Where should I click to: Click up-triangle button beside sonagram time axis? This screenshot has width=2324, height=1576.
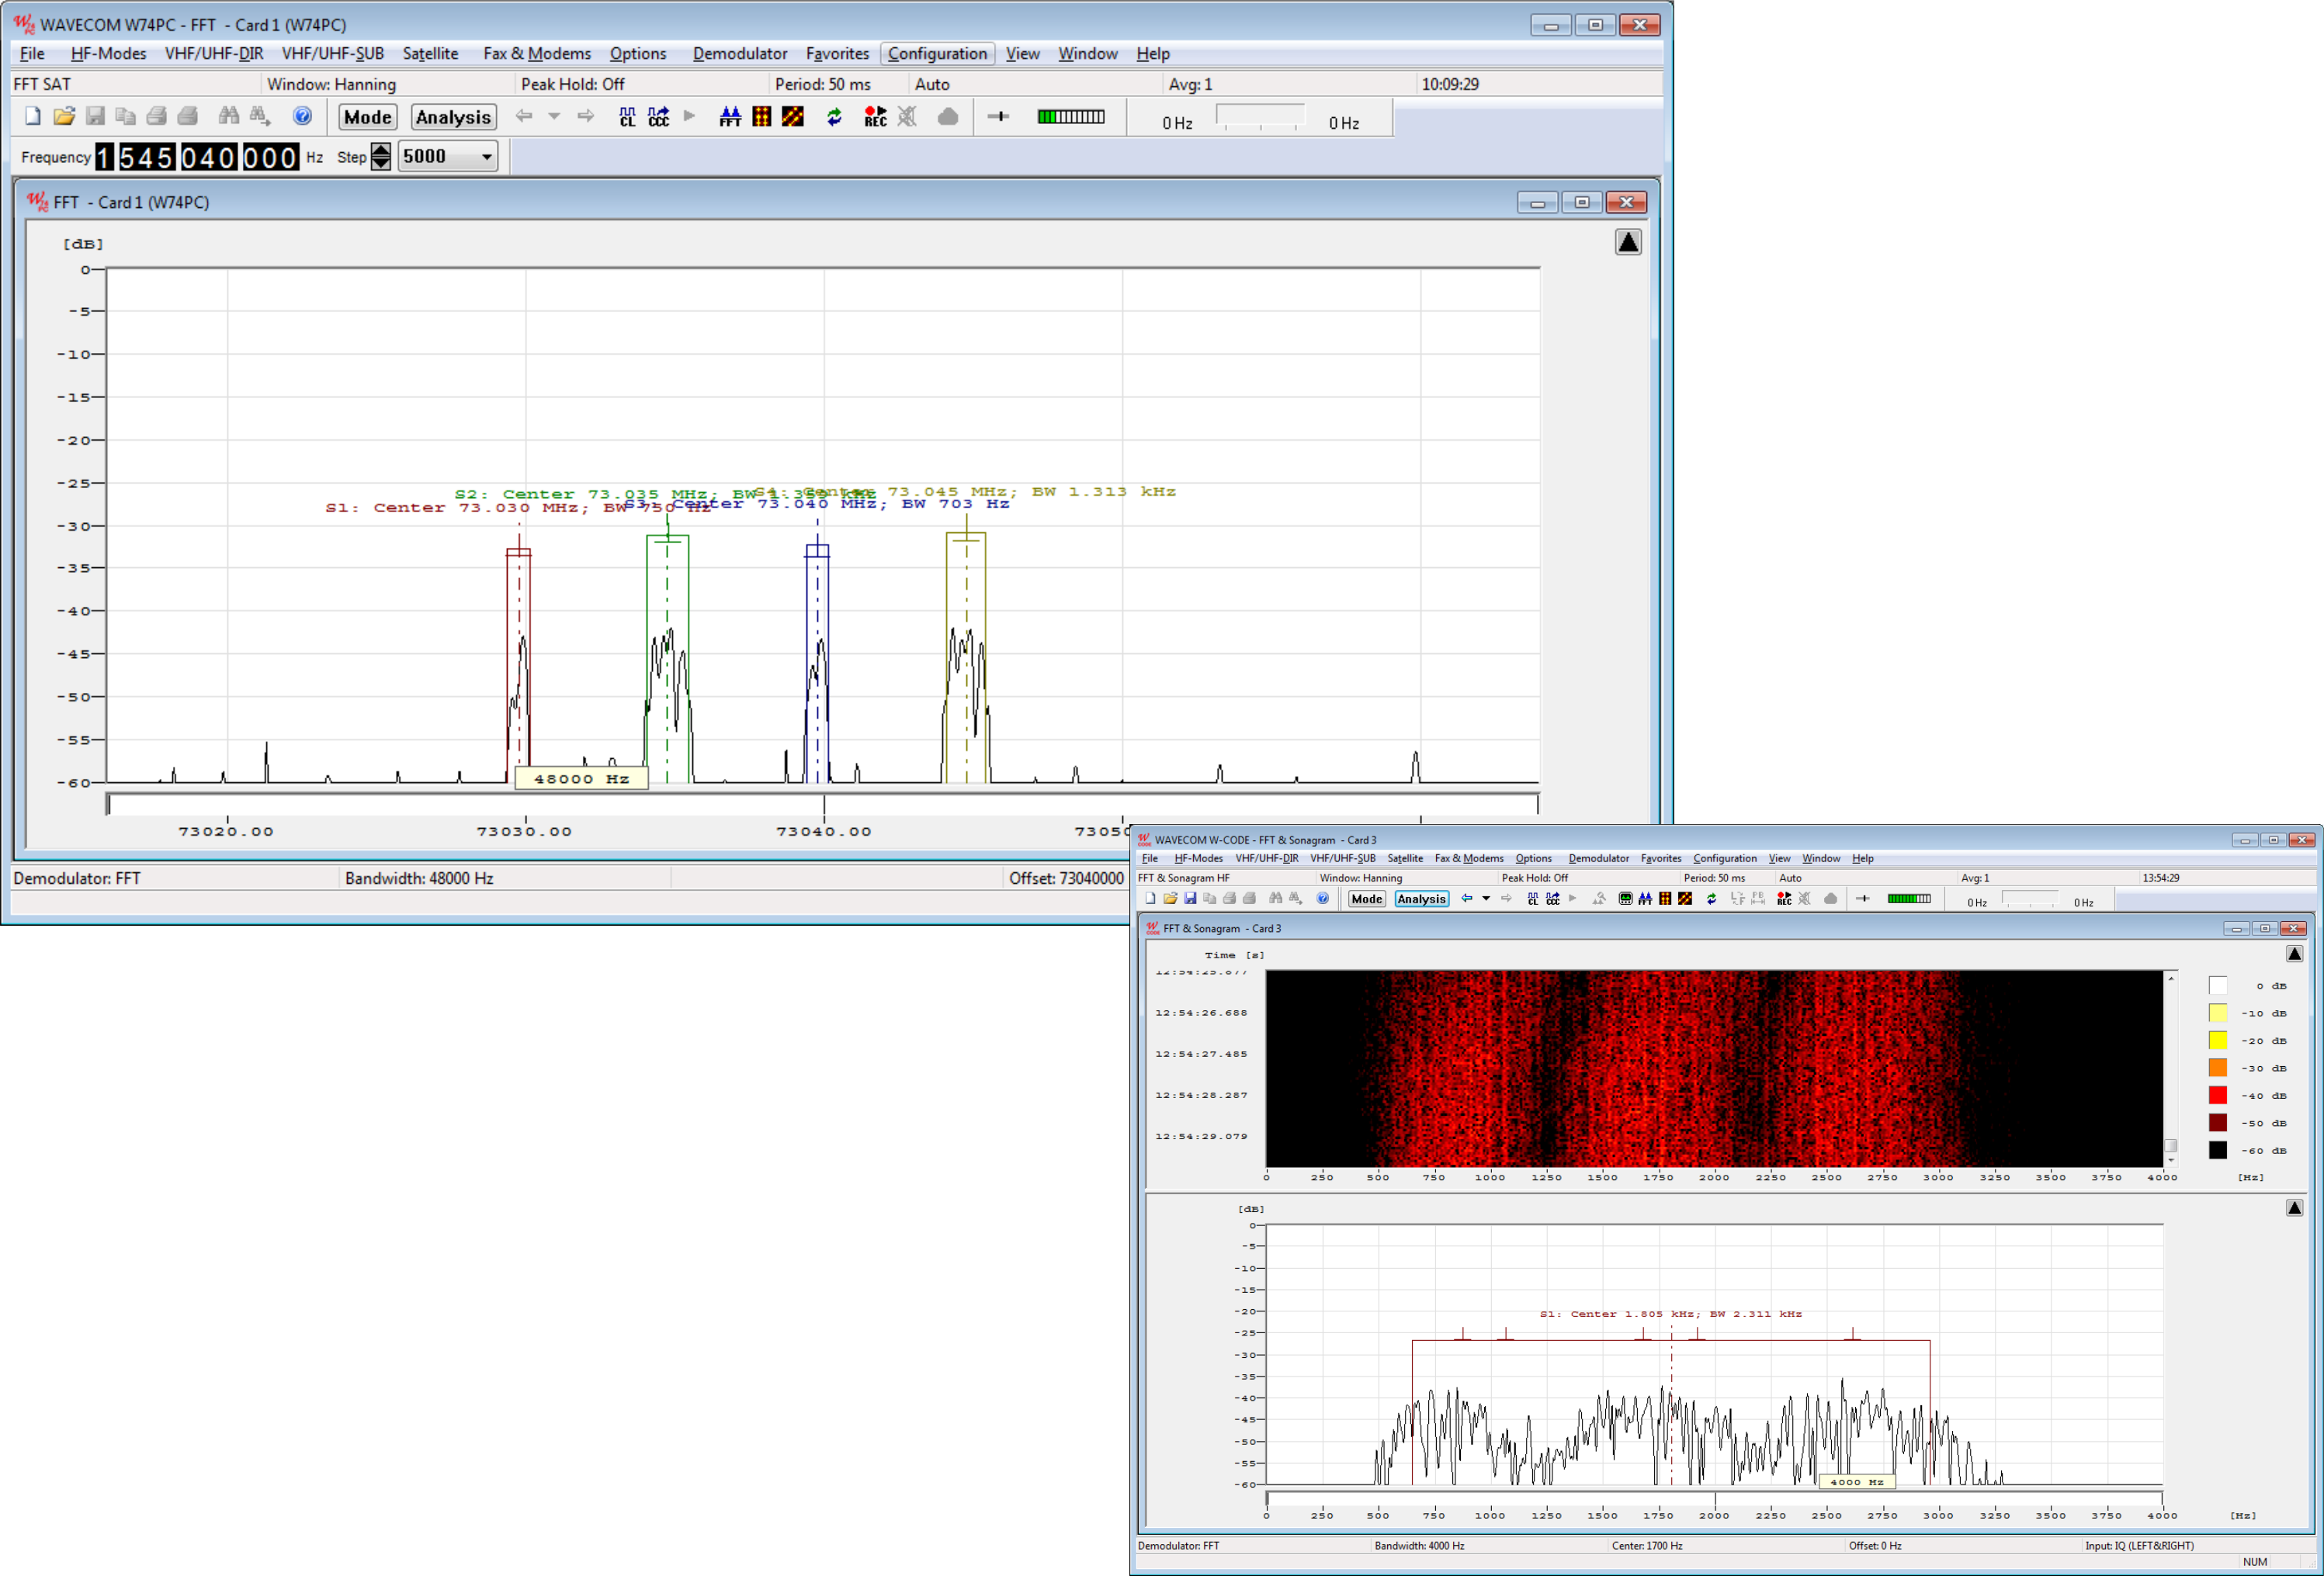point(2295,954)
